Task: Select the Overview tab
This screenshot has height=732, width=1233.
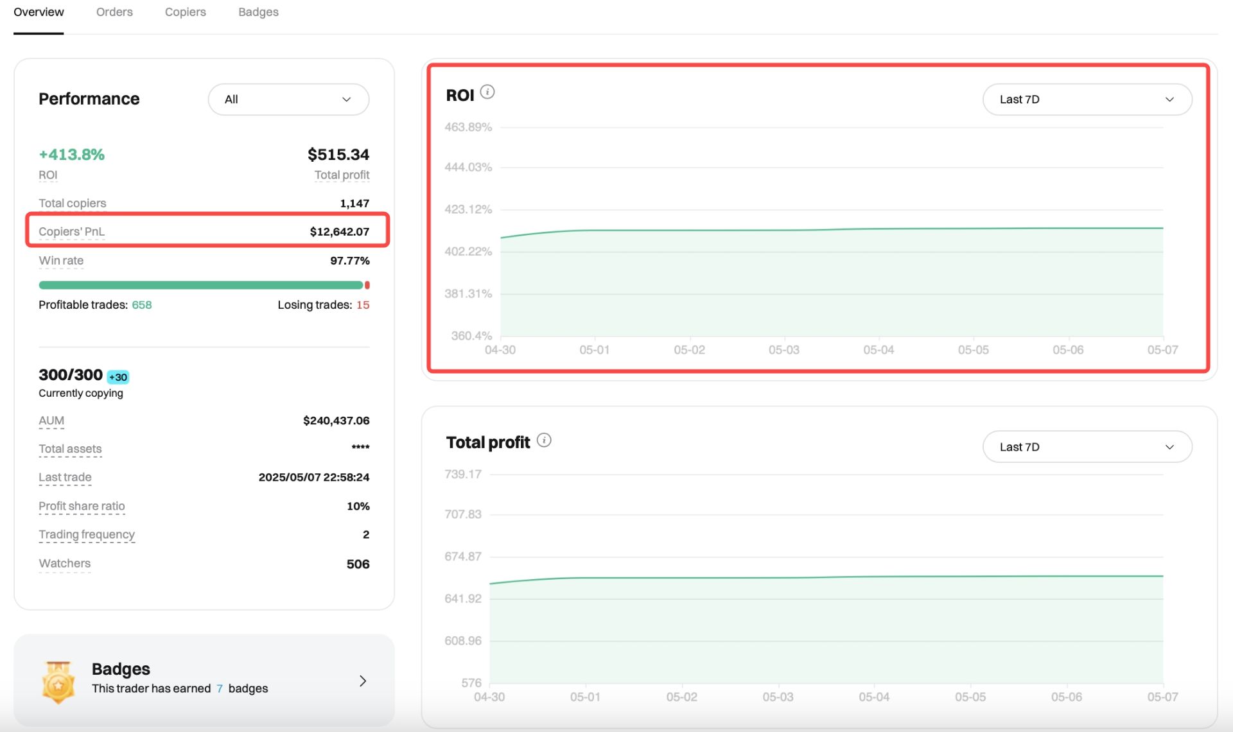Action: click(39, 12)
